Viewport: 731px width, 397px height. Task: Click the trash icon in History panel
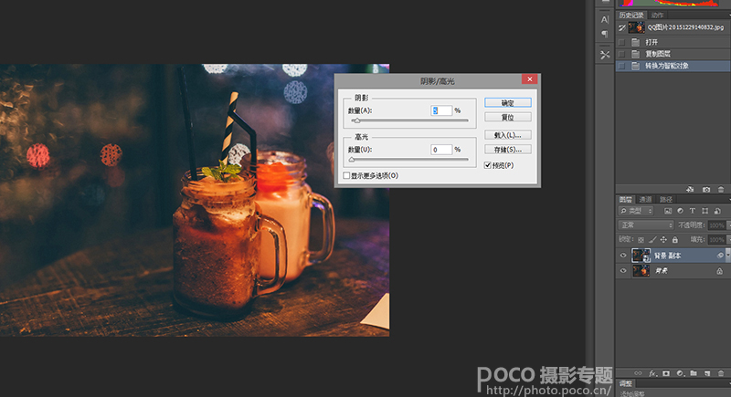tap(721, 189)
